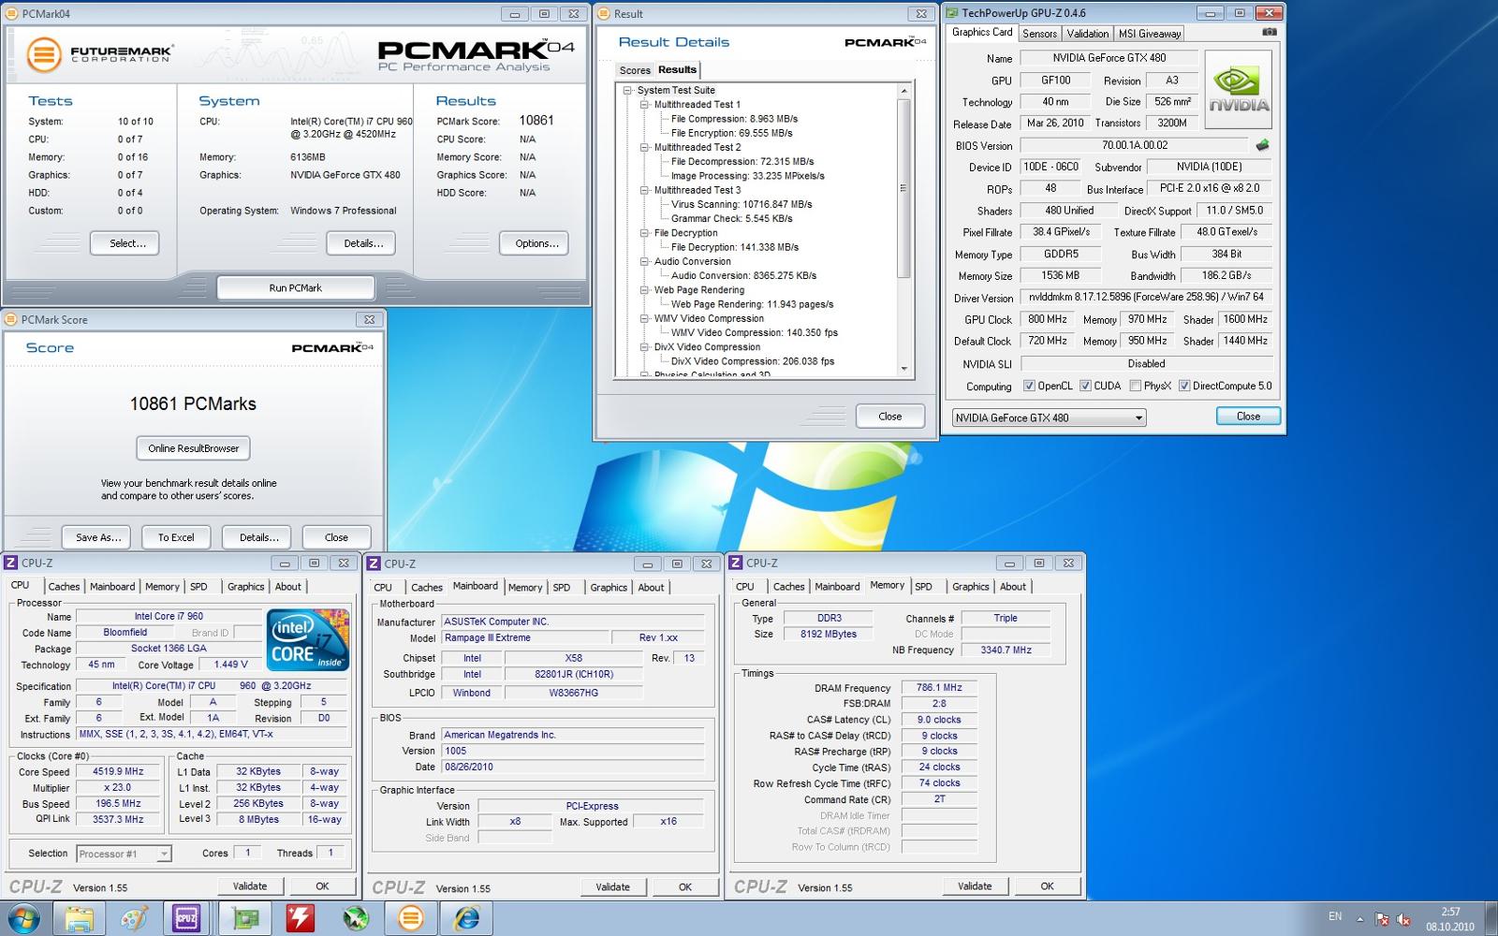Screen dimensions: 1498x936
Task: Collapse the Multithreaded Test 3 node
Action: click(x=644, y=190)
